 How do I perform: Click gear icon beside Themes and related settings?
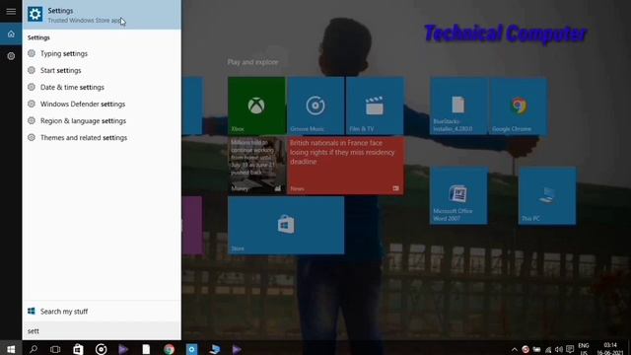[32, 137]
